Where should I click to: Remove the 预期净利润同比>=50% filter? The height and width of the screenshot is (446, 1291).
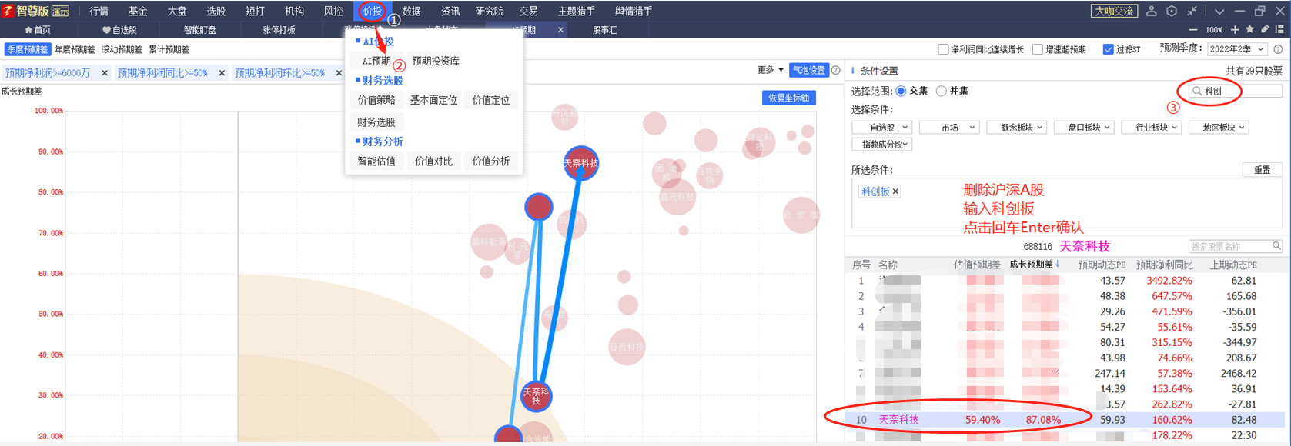coord(222,73)
